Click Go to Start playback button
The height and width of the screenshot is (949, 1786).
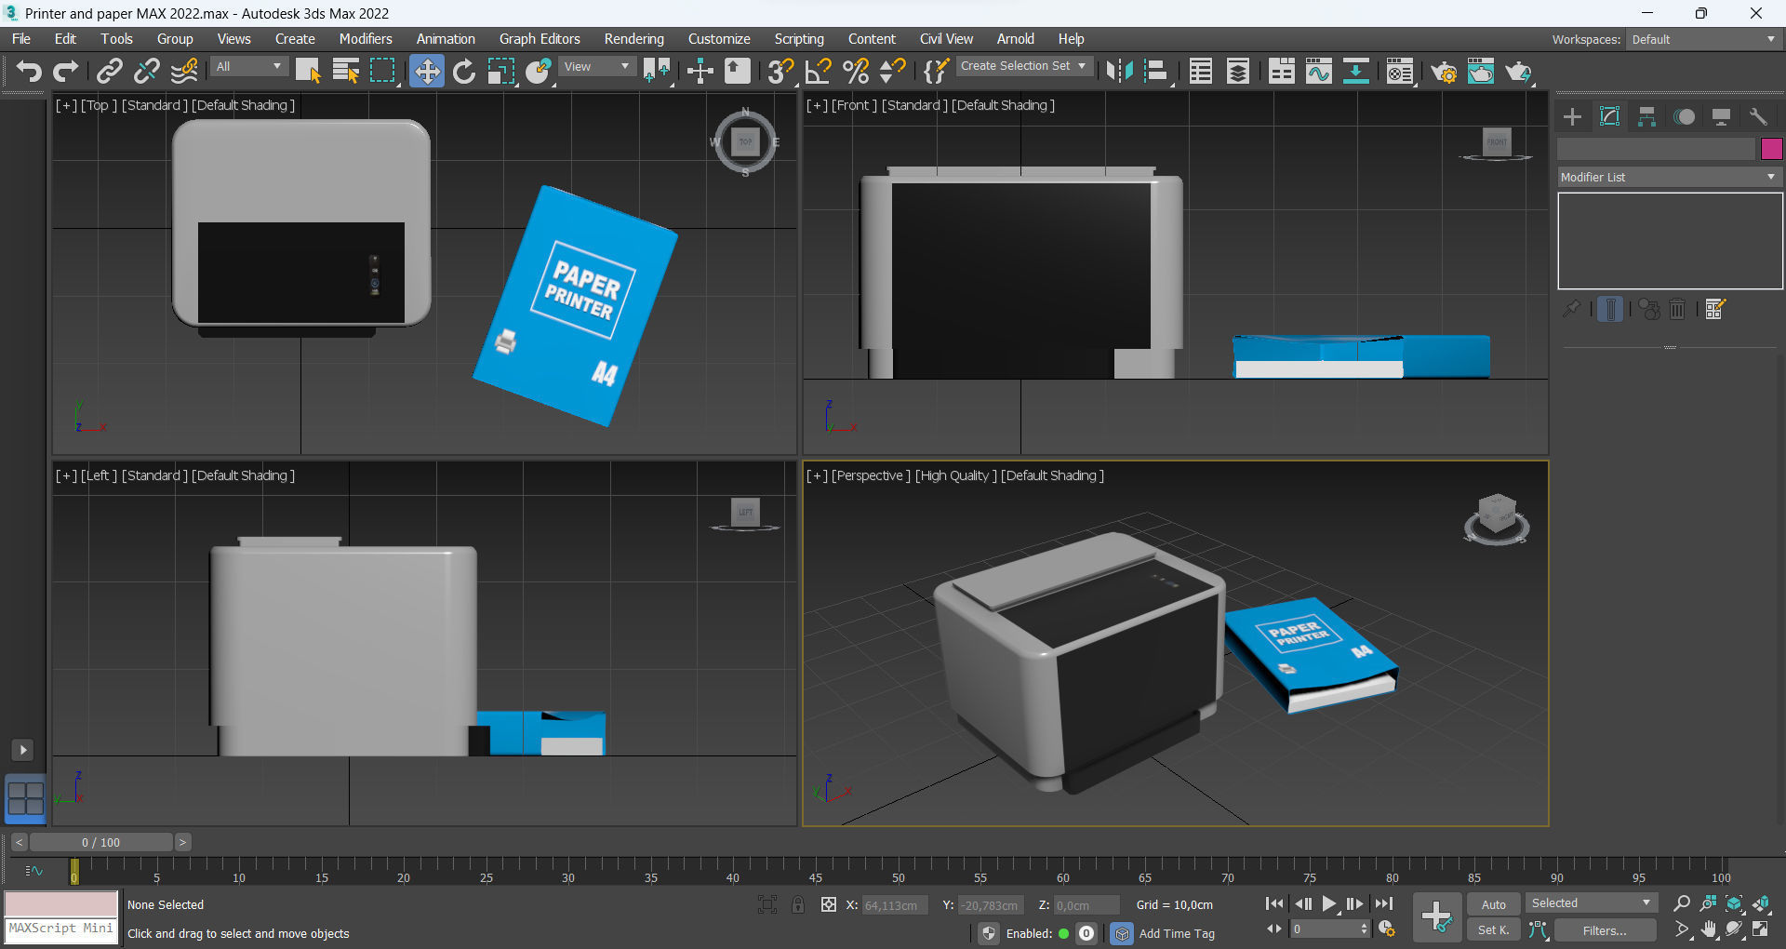click(x=1274, y=903)
